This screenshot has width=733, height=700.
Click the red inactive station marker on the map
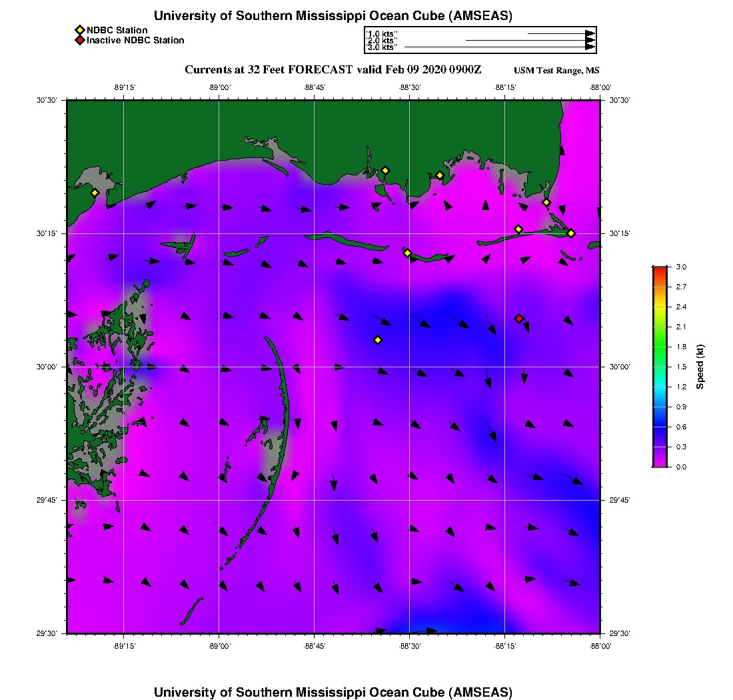pyautogui.click(x=519, y=319)
